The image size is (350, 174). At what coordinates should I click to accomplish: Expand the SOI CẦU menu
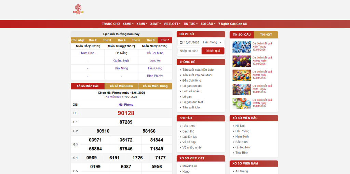(x=208, y=24)
